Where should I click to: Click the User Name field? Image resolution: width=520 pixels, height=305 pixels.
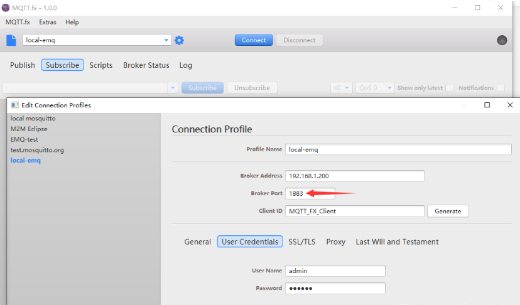[335, 271]
